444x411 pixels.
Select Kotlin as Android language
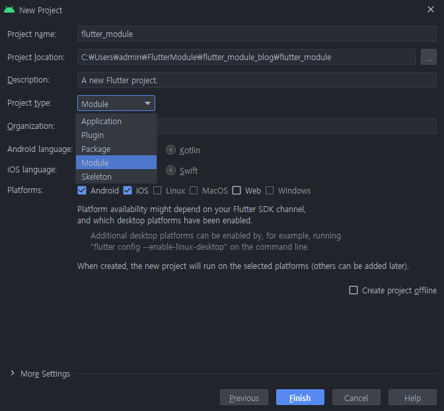tap(170, 150)
